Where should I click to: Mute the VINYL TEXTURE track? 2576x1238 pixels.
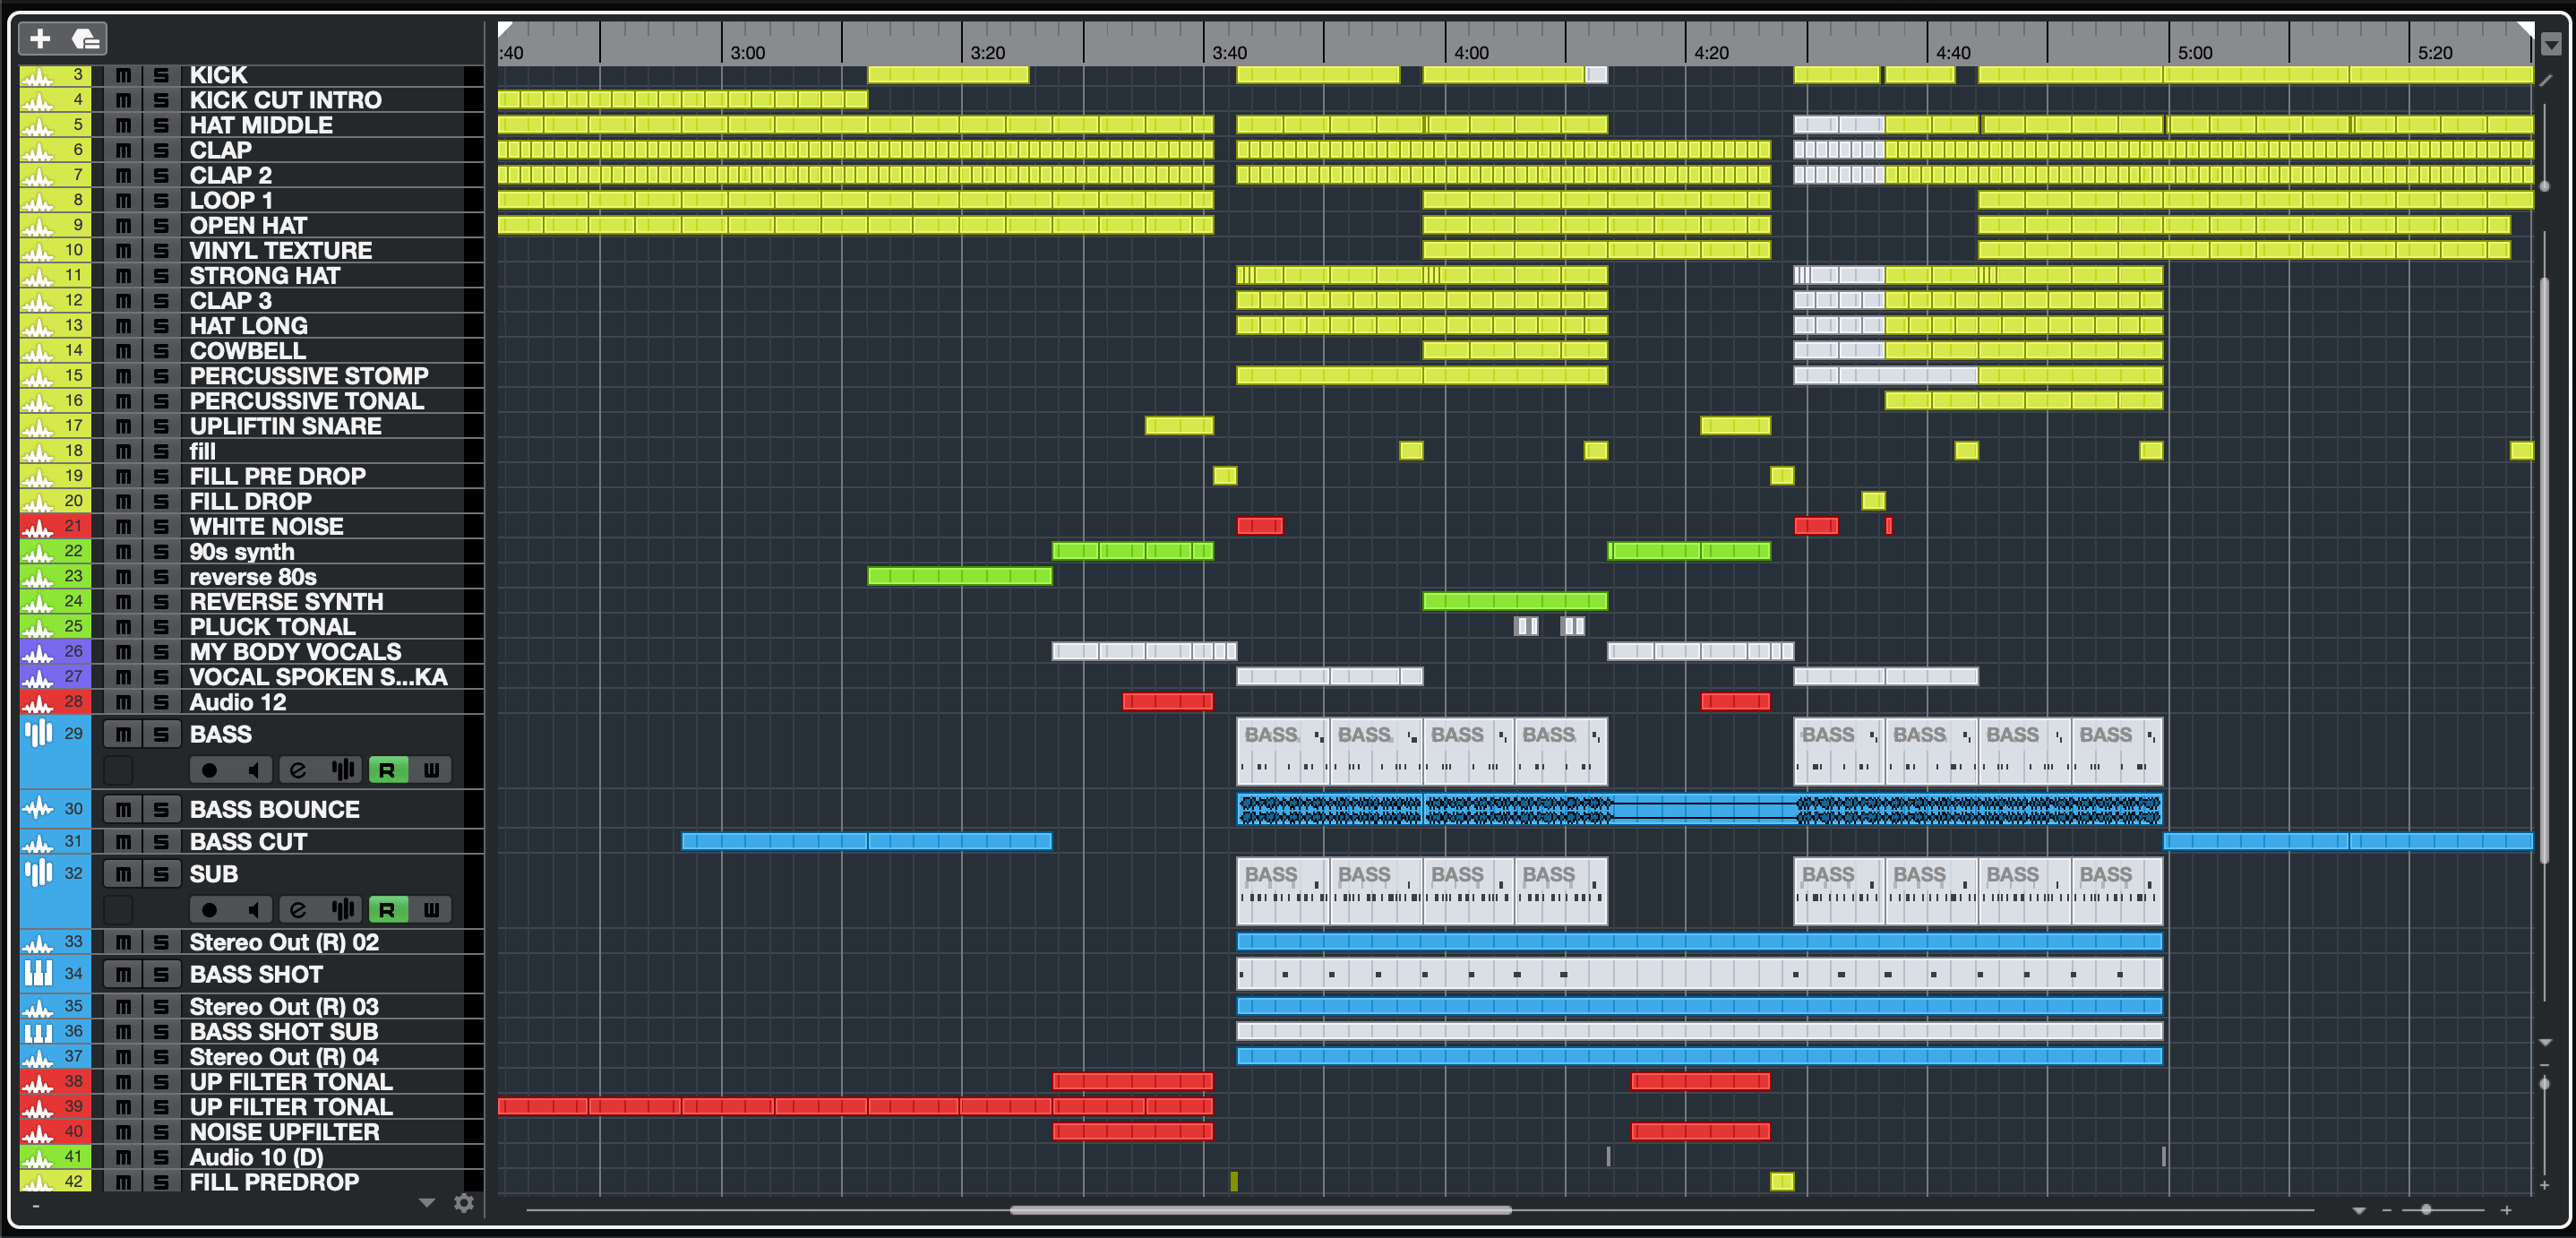coord(123,251)
